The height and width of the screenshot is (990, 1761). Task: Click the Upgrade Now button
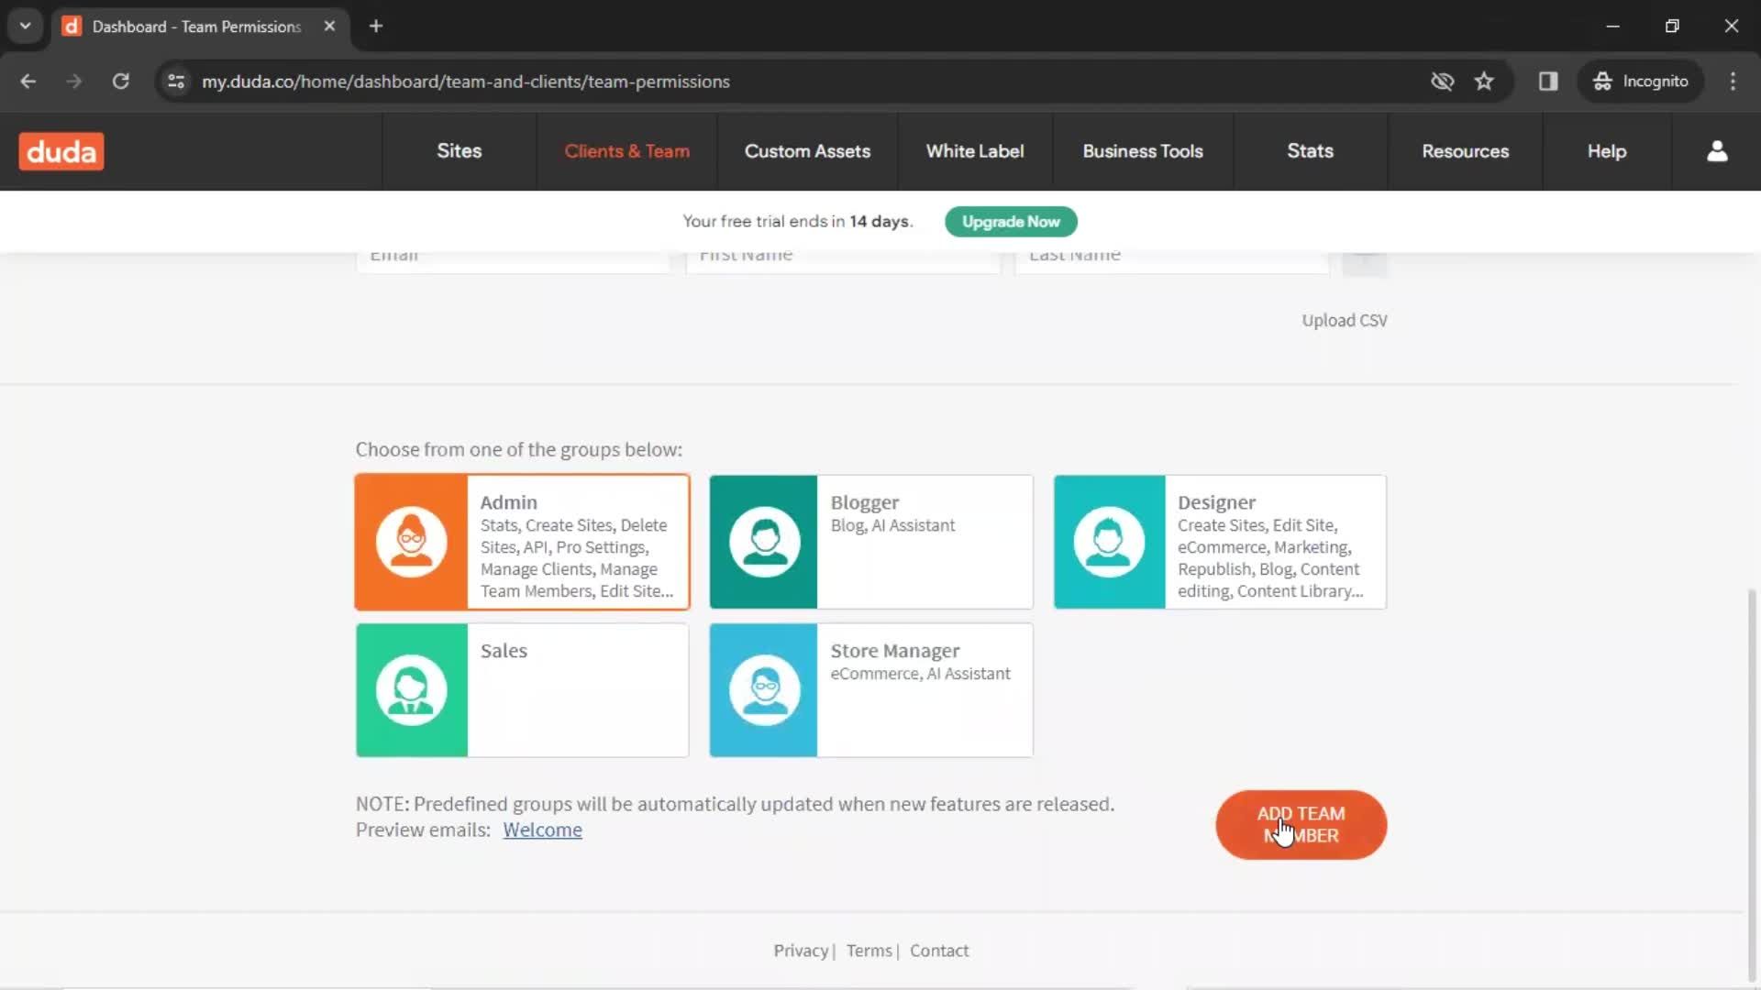pos(1011,222)
